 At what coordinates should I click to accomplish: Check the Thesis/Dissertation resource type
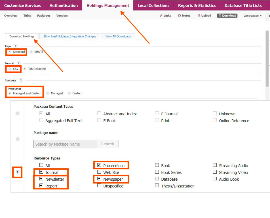157,185
